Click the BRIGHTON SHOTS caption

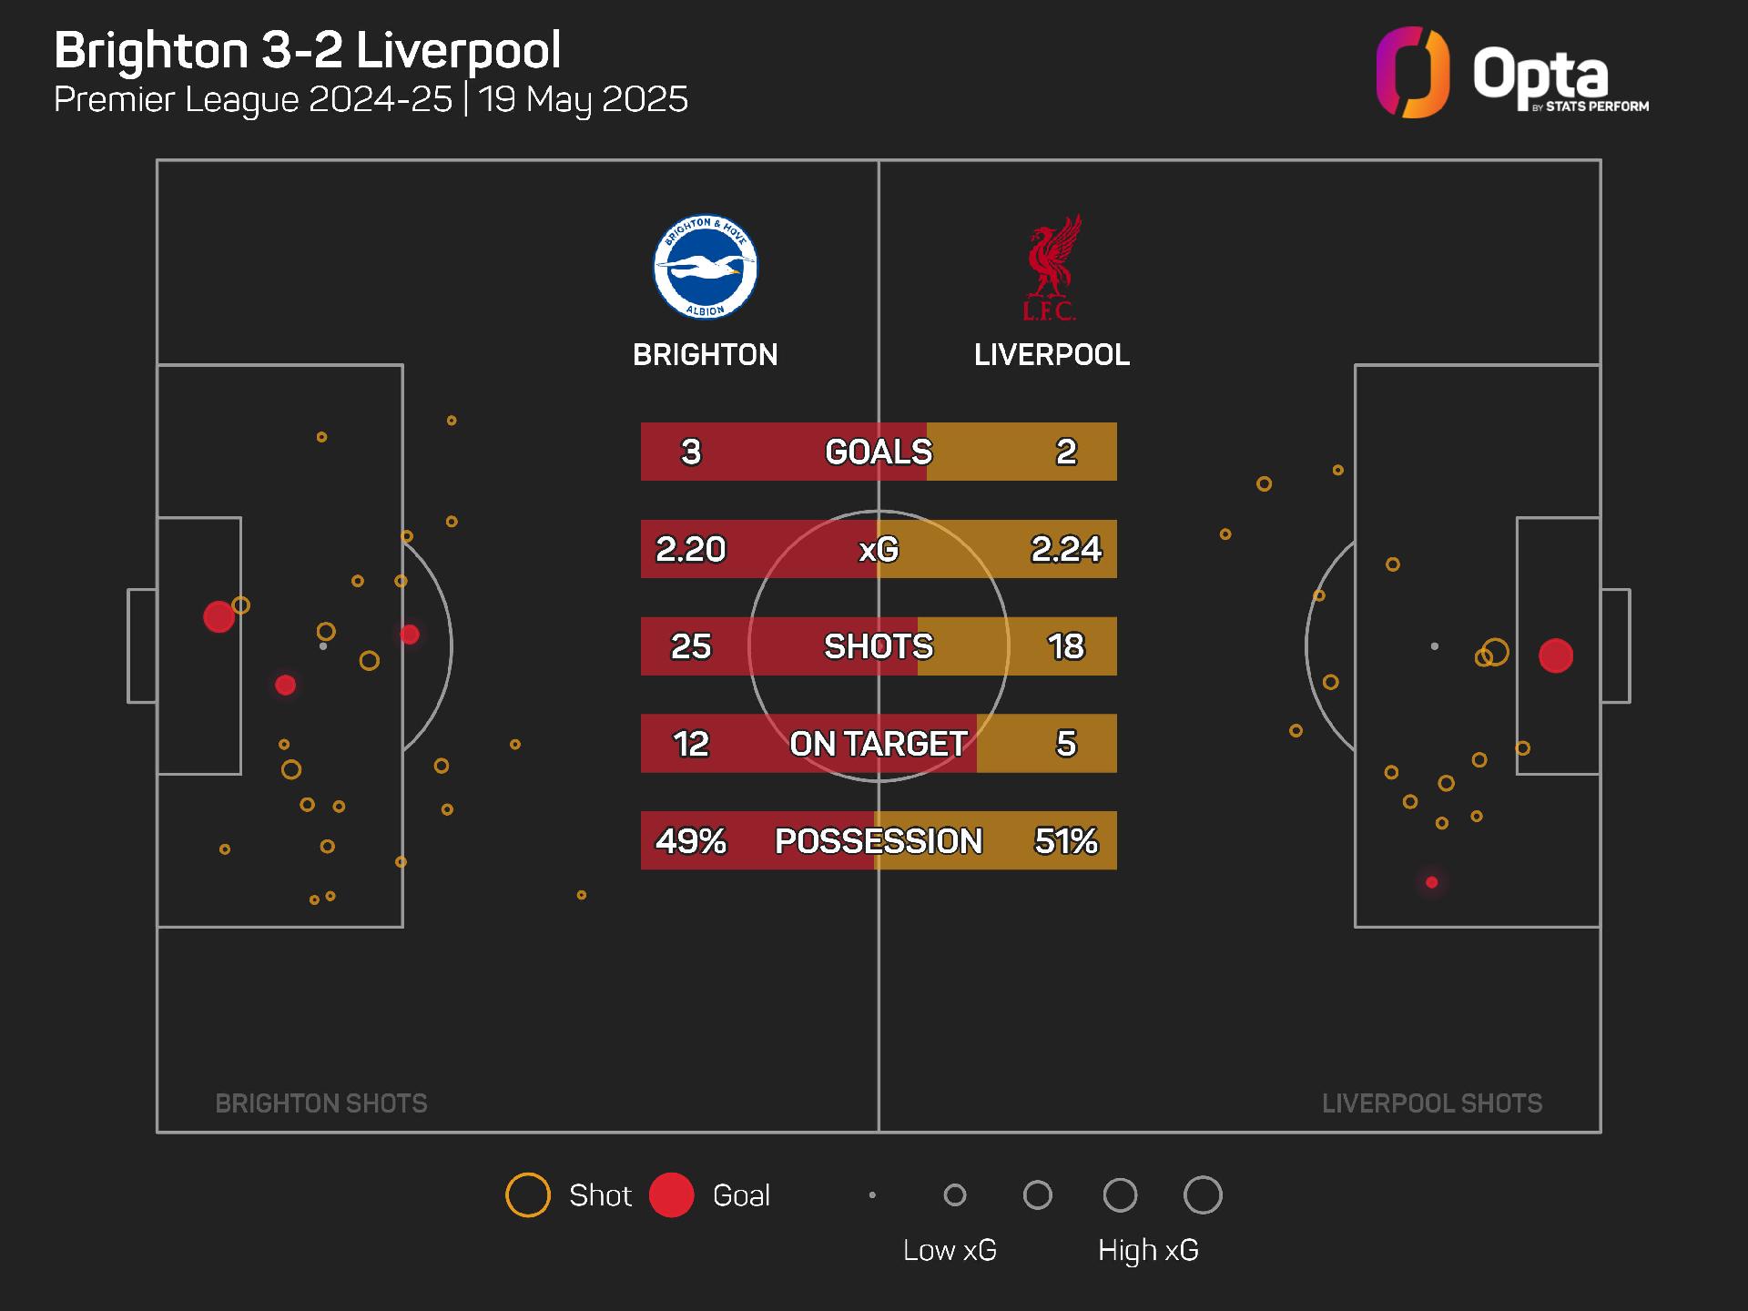pyautogui.click(x=321, y=1103)
